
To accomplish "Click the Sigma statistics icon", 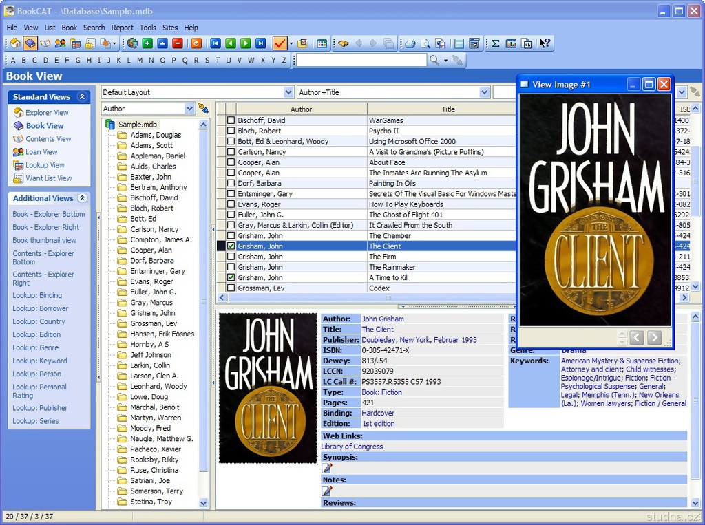I will point(495,43).
